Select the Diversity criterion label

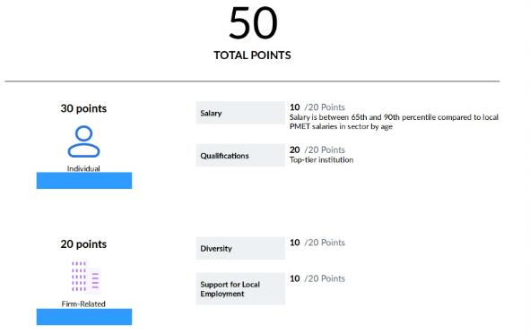tap(240, 248)
